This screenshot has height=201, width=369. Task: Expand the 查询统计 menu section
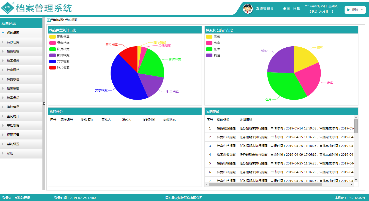(13, 116)
